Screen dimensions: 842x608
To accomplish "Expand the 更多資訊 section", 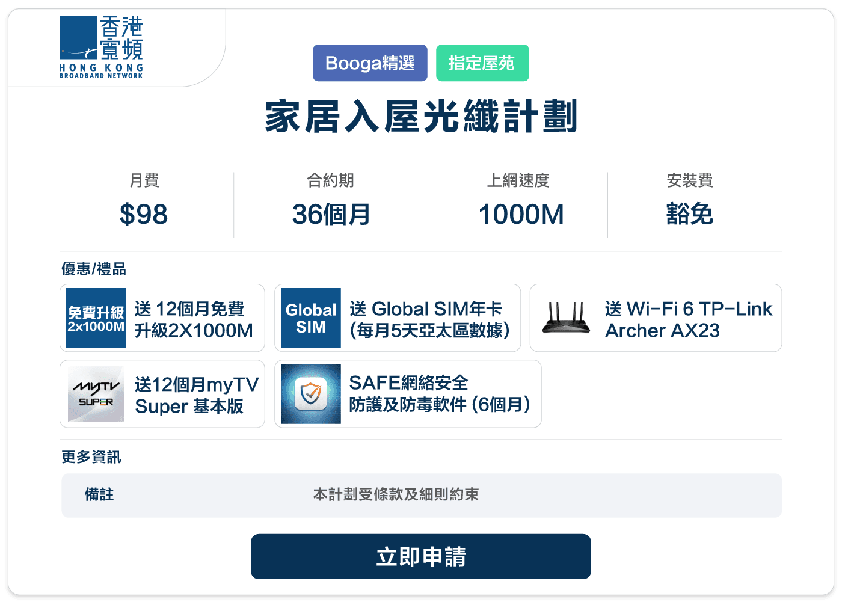I will point(91,457).
